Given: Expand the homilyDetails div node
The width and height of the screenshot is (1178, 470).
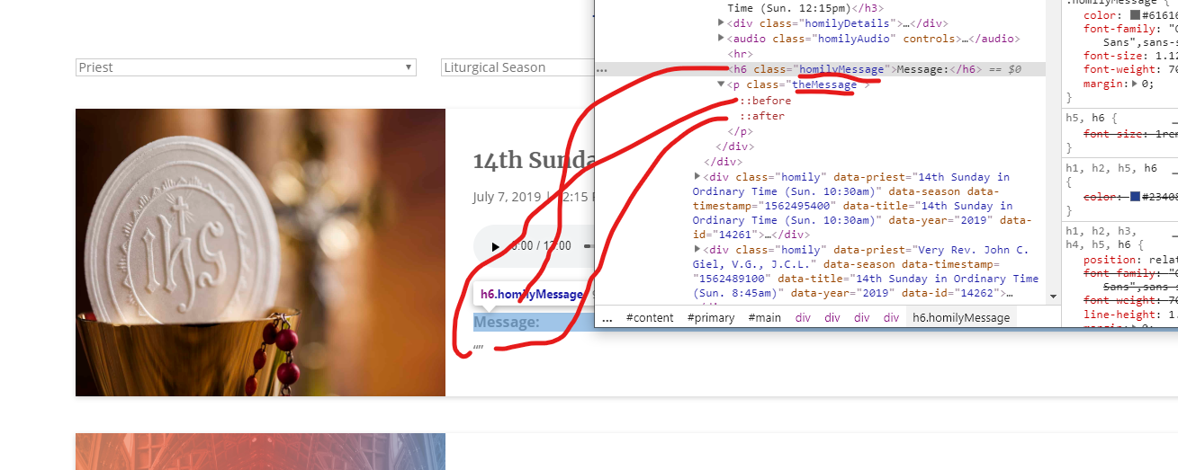Looking at the screenshot, I should tap(721, 23).
